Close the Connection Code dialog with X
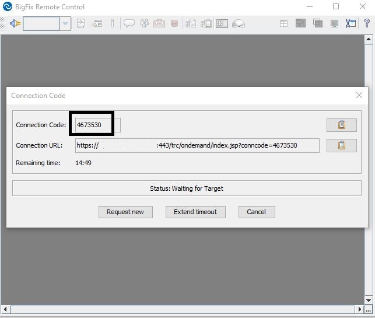This screenshot has height=318, width=375. coord(359,95)
